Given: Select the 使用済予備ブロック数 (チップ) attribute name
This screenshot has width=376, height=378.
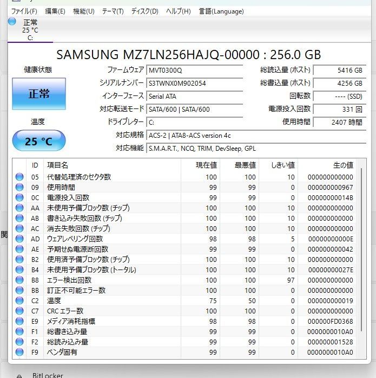Looking at the screenshot, I should [88, 259].
